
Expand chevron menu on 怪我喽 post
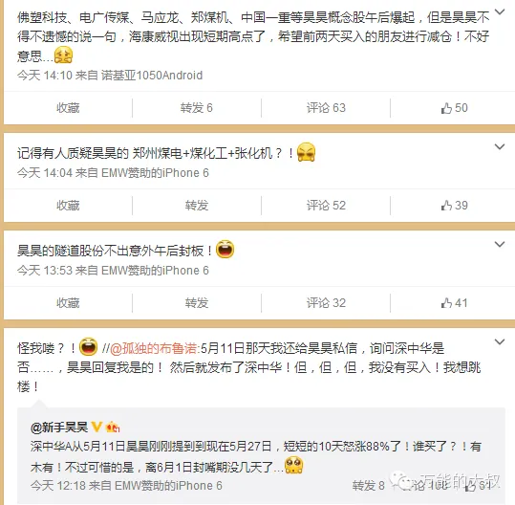(x=500, y=342)
